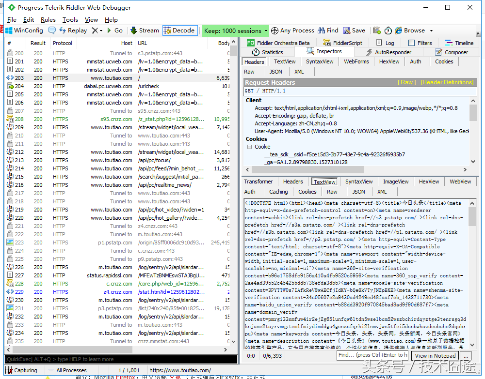This screenshot has height=379, width=485.
Task: Click the [Header Definitions] link
Action: [447, 82]
